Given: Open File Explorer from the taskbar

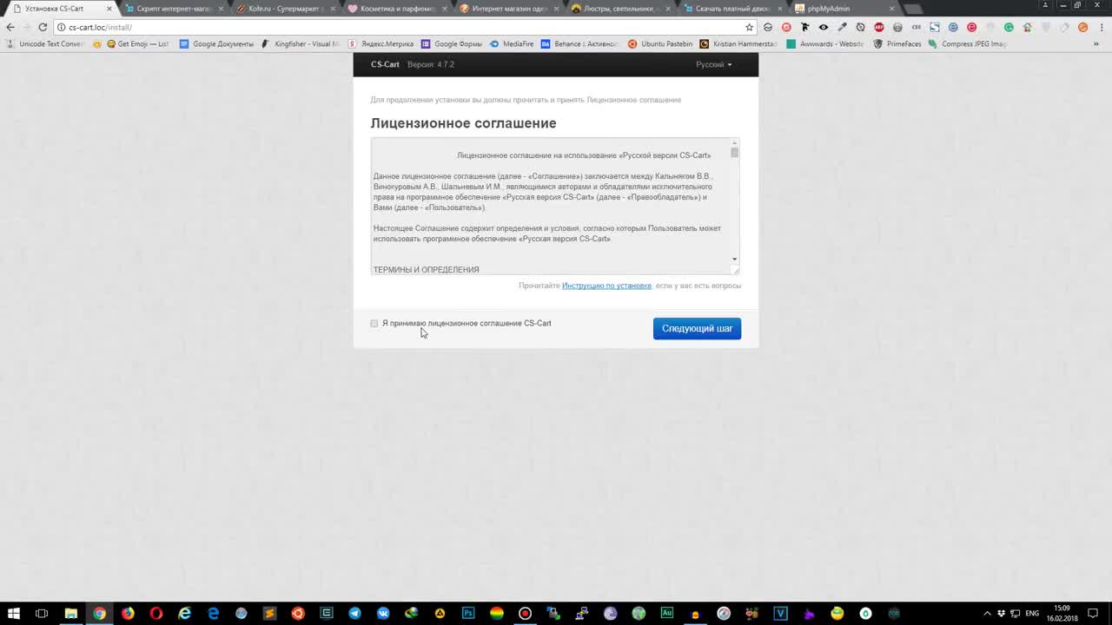Looking at the screenshot, I should (x=71, y=614).
